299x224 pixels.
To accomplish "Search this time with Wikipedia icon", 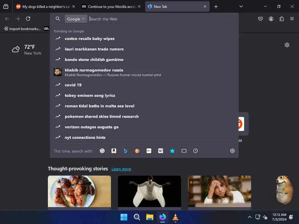I will pyautogui.click(x=161, y=151).
